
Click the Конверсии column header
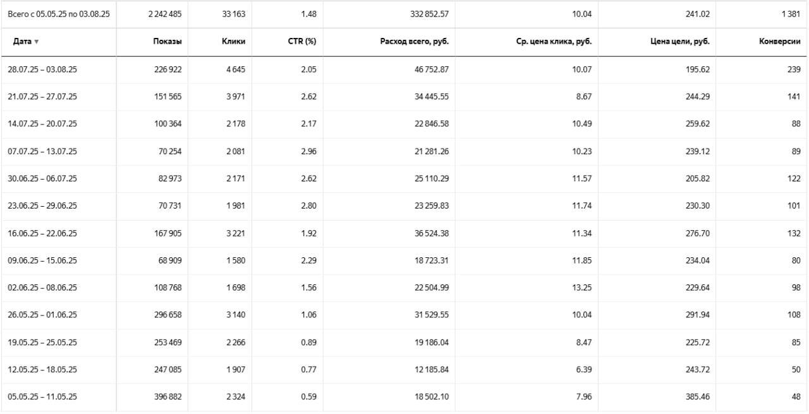click(x=779, y=42)
